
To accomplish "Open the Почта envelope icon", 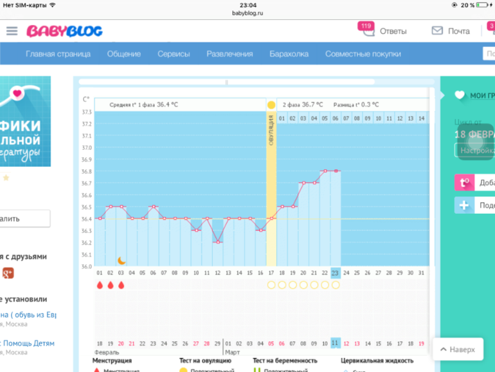I will [437, 31].
